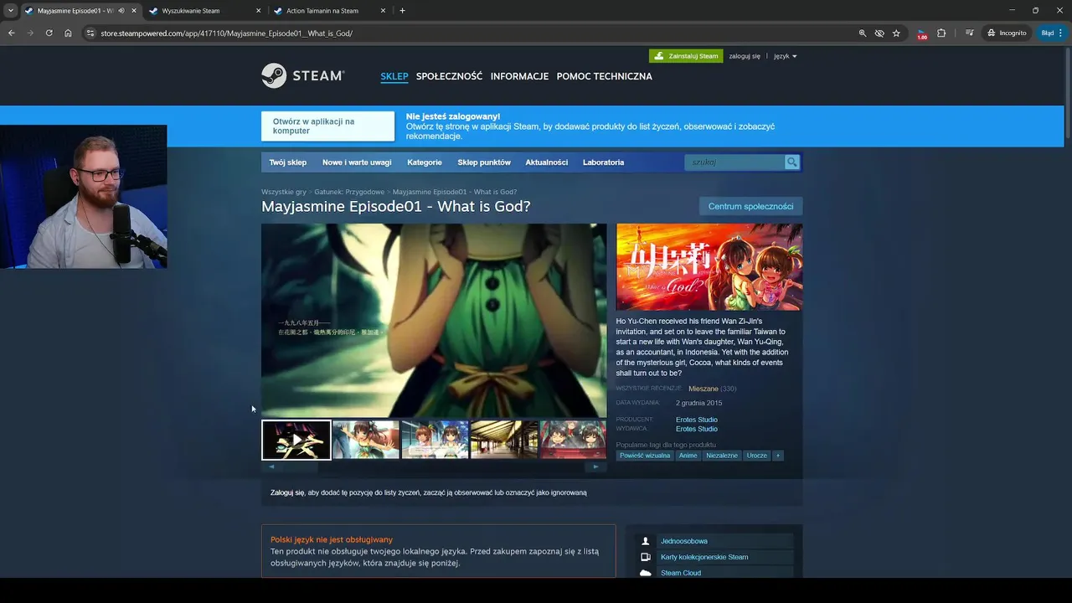Click the Zainstaluj Steam button

(x=686, y=56)
